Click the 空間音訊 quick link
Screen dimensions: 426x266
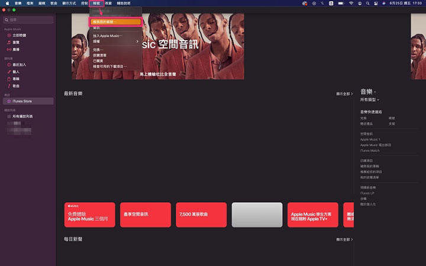coord(366,134)
